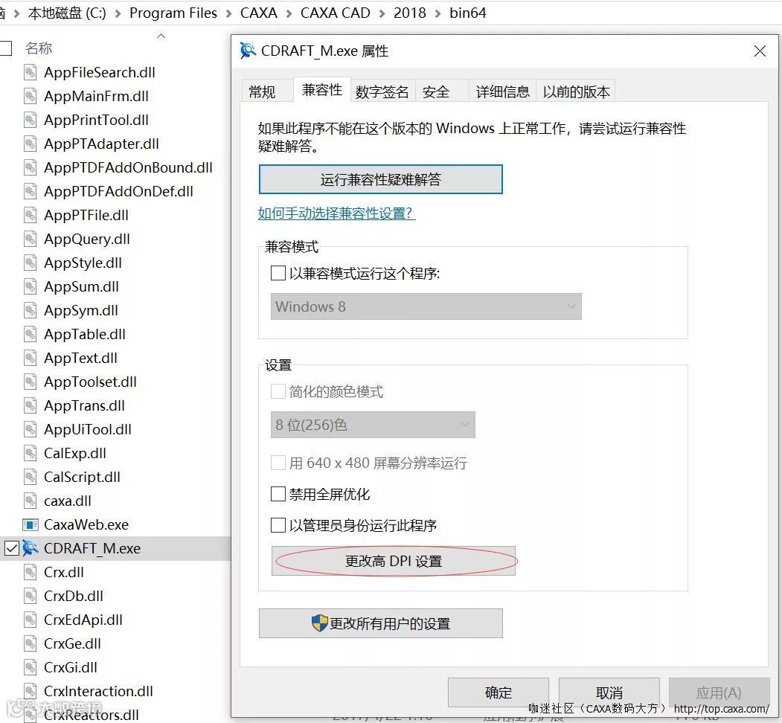
Task: Select the CrxGi.dll file name
Action: 71,668
